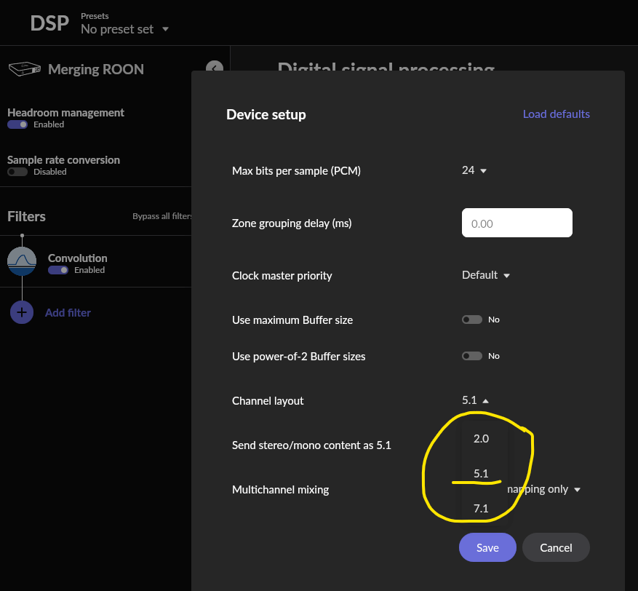The height and width of the screenshot is (591, 638).
Task: Toggle Use maximum Buffer size switch
Action: [472, 320]
